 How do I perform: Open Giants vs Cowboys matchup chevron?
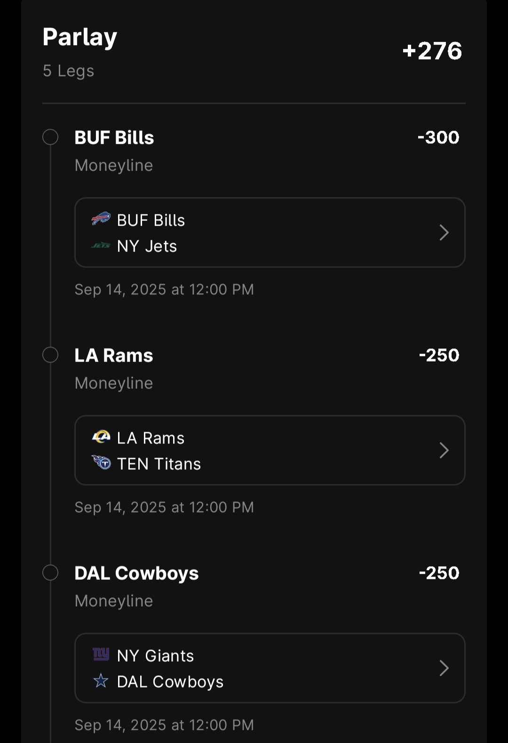point(444,668)
